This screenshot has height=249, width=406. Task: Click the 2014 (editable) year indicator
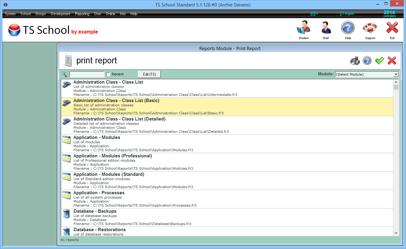tap(389, 14)
